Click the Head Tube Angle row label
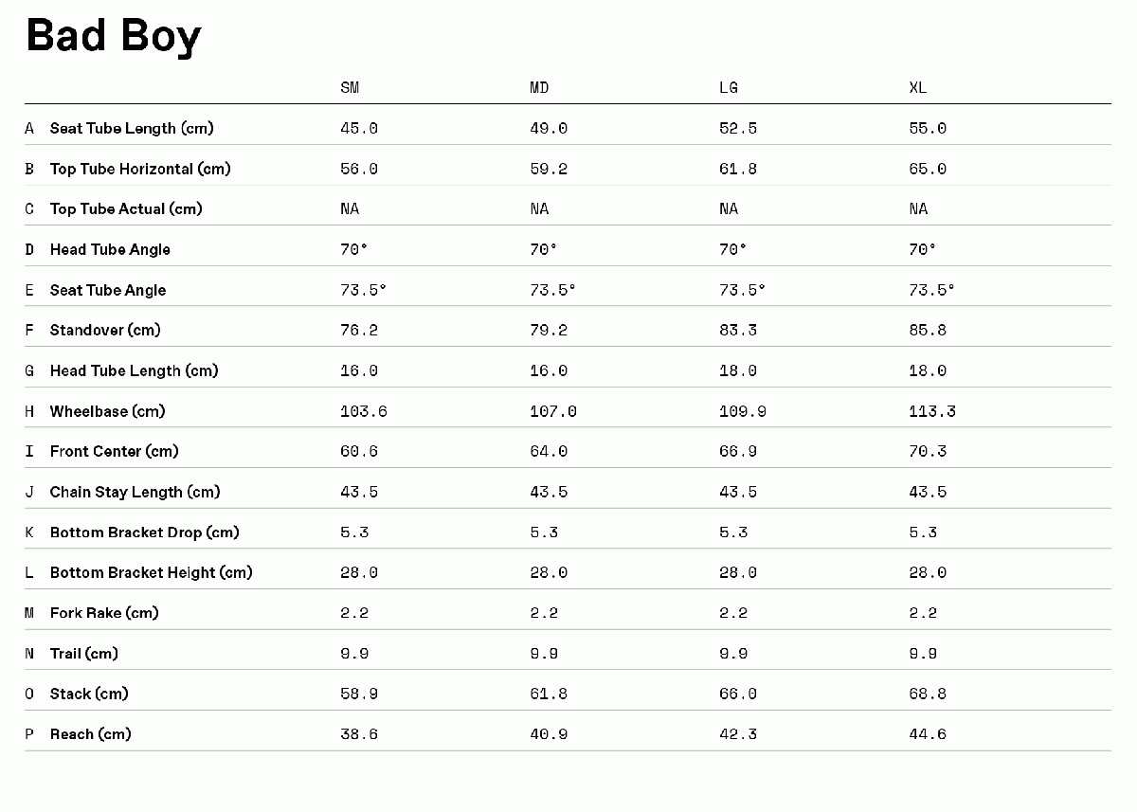1137x812 pixels. pyautogui.click(x=110, y=249)
